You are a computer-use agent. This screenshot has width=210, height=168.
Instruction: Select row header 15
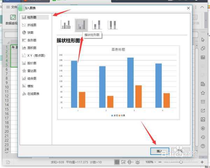7,109
